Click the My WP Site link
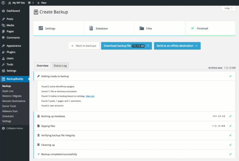This screenshot has width=239, height=161. [x=19, y=3]
